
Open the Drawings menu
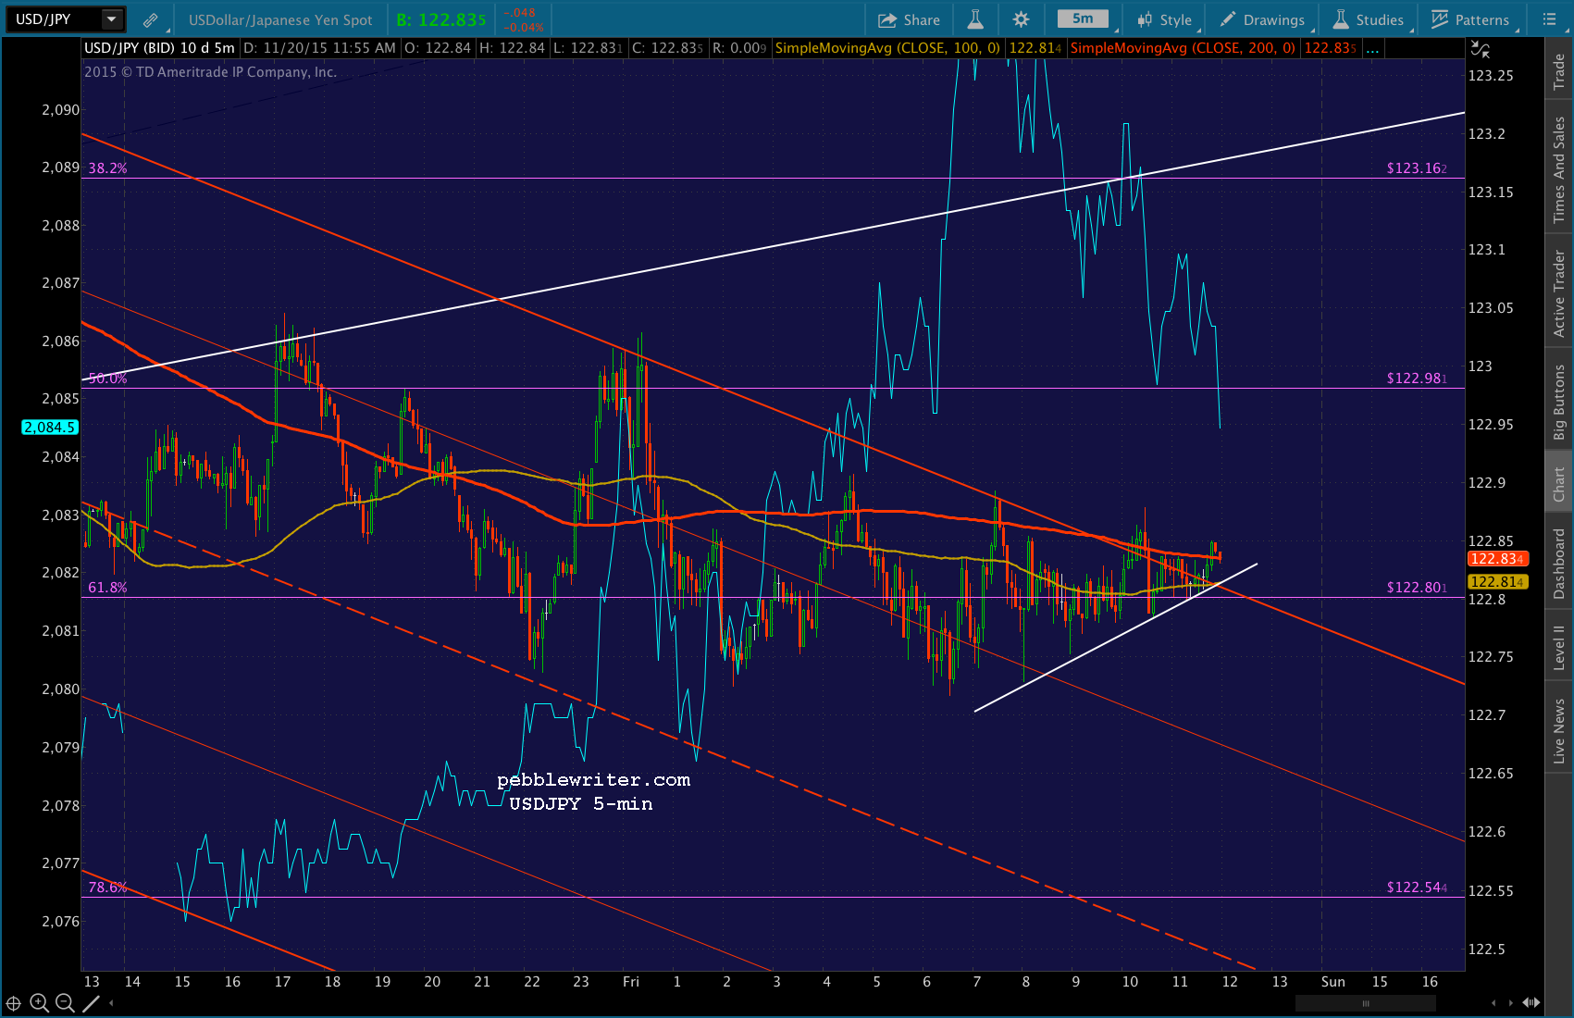(1262, 19)
